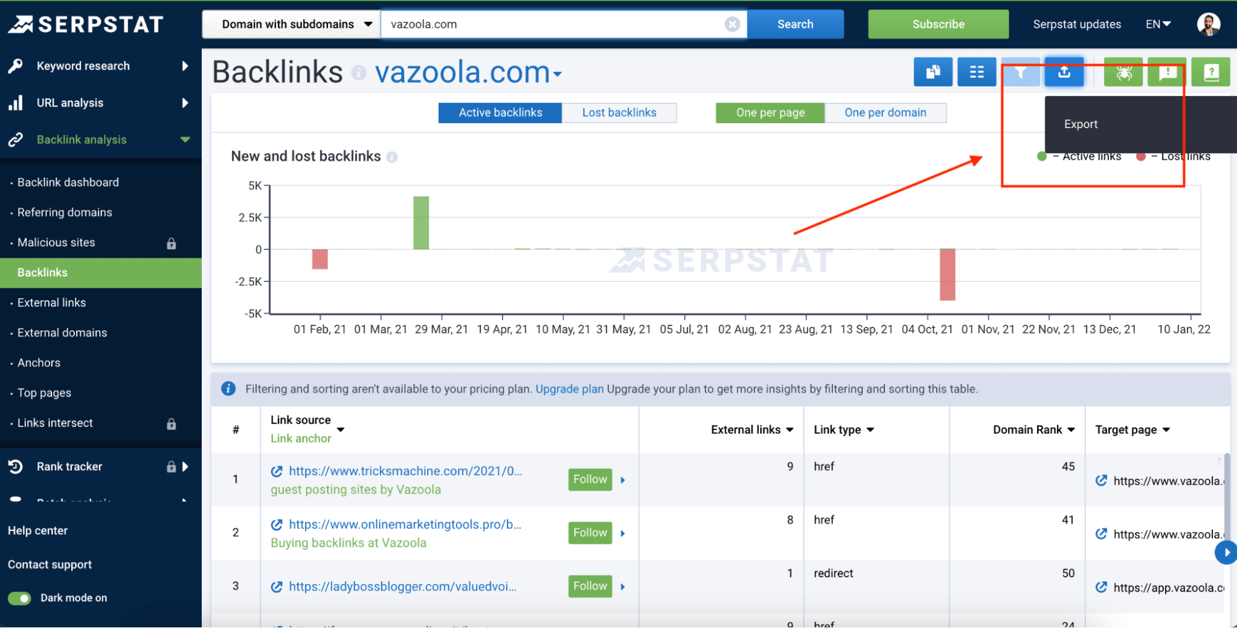Clear the vazoola.com search field

(732, 24)
